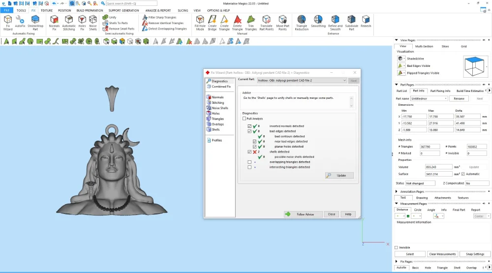The image size is (492, 273).
Task: Collapse the Measurement Pages panel
Action: 396,204
